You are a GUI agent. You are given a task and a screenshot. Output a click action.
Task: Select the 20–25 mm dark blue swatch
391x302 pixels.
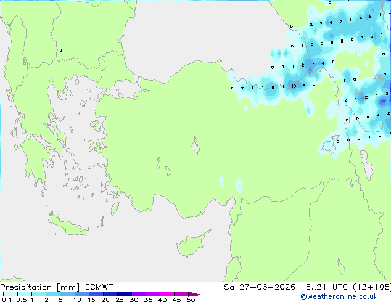click(x=110, y=294)
